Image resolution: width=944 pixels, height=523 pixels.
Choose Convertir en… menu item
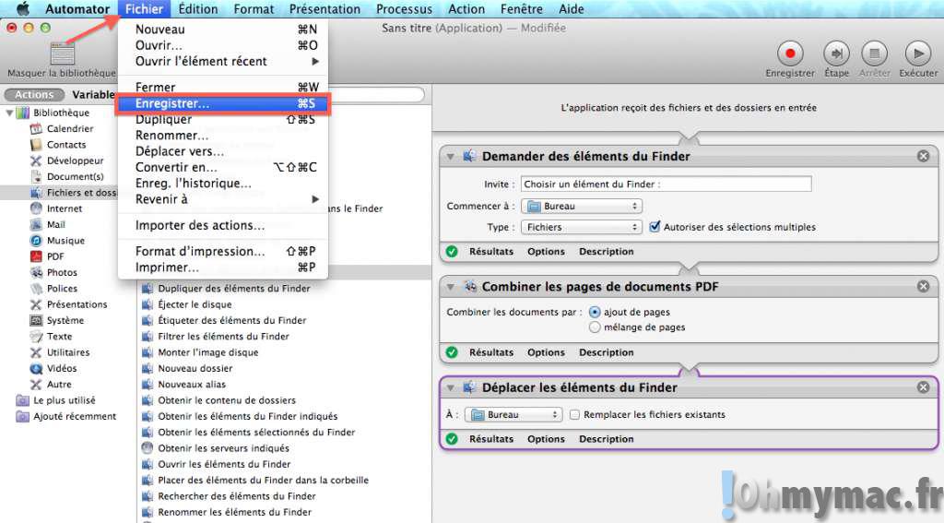pos(223,168)
